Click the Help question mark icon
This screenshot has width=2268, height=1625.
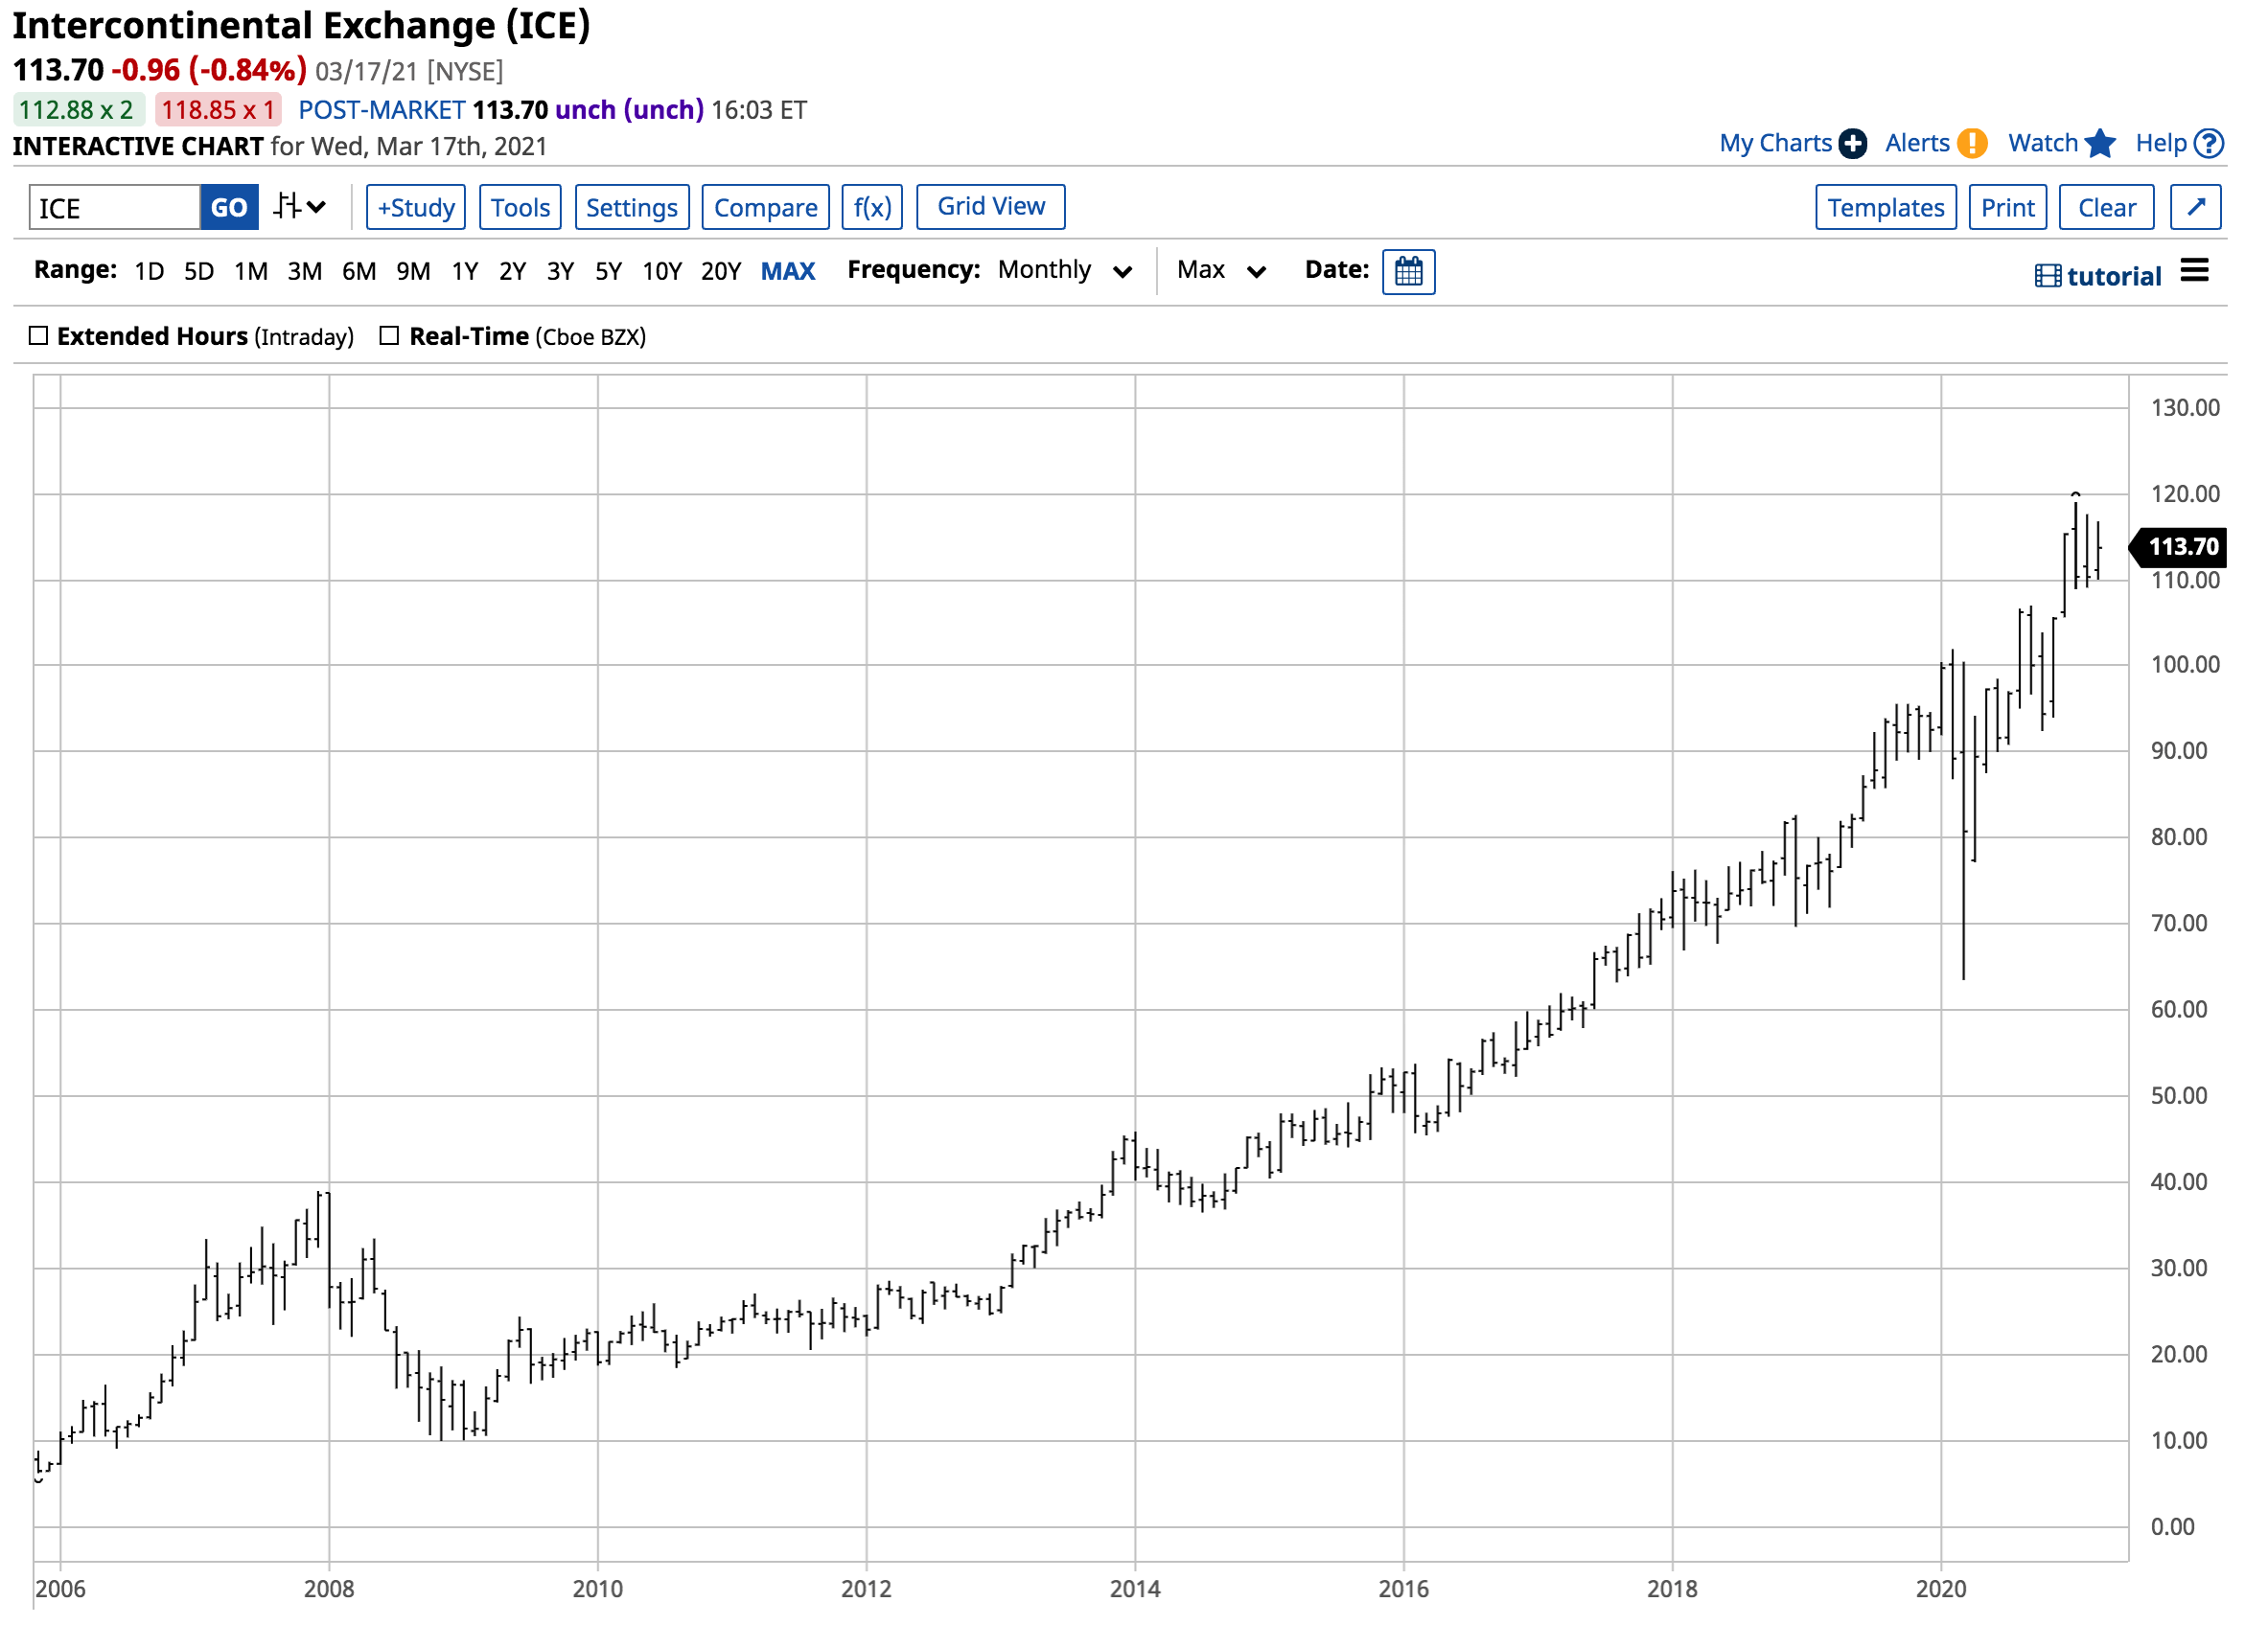pos(2208,144)
